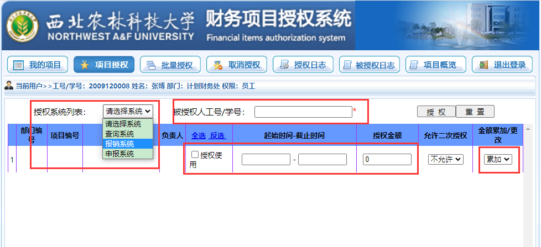The image size is (541, 247).
Task: Expand the 不允许 secondary authorization dropdown
Action: (446, 159)
